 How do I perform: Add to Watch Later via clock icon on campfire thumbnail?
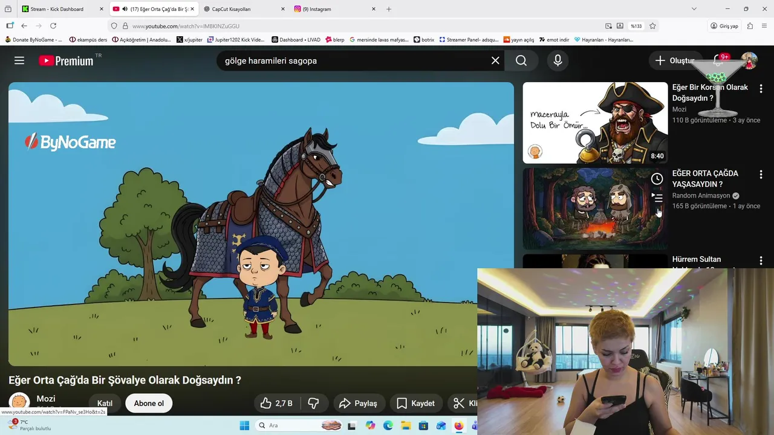tap(657, 179)
